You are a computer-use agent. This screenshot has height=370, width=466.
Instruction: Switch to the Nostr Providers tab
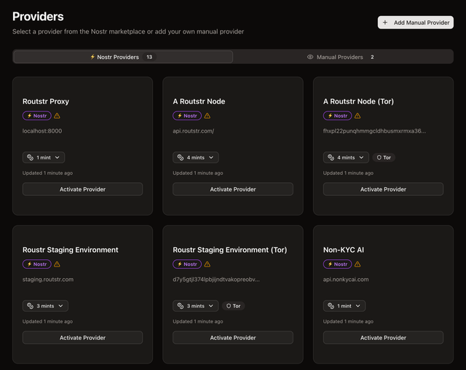click(122, 57)
